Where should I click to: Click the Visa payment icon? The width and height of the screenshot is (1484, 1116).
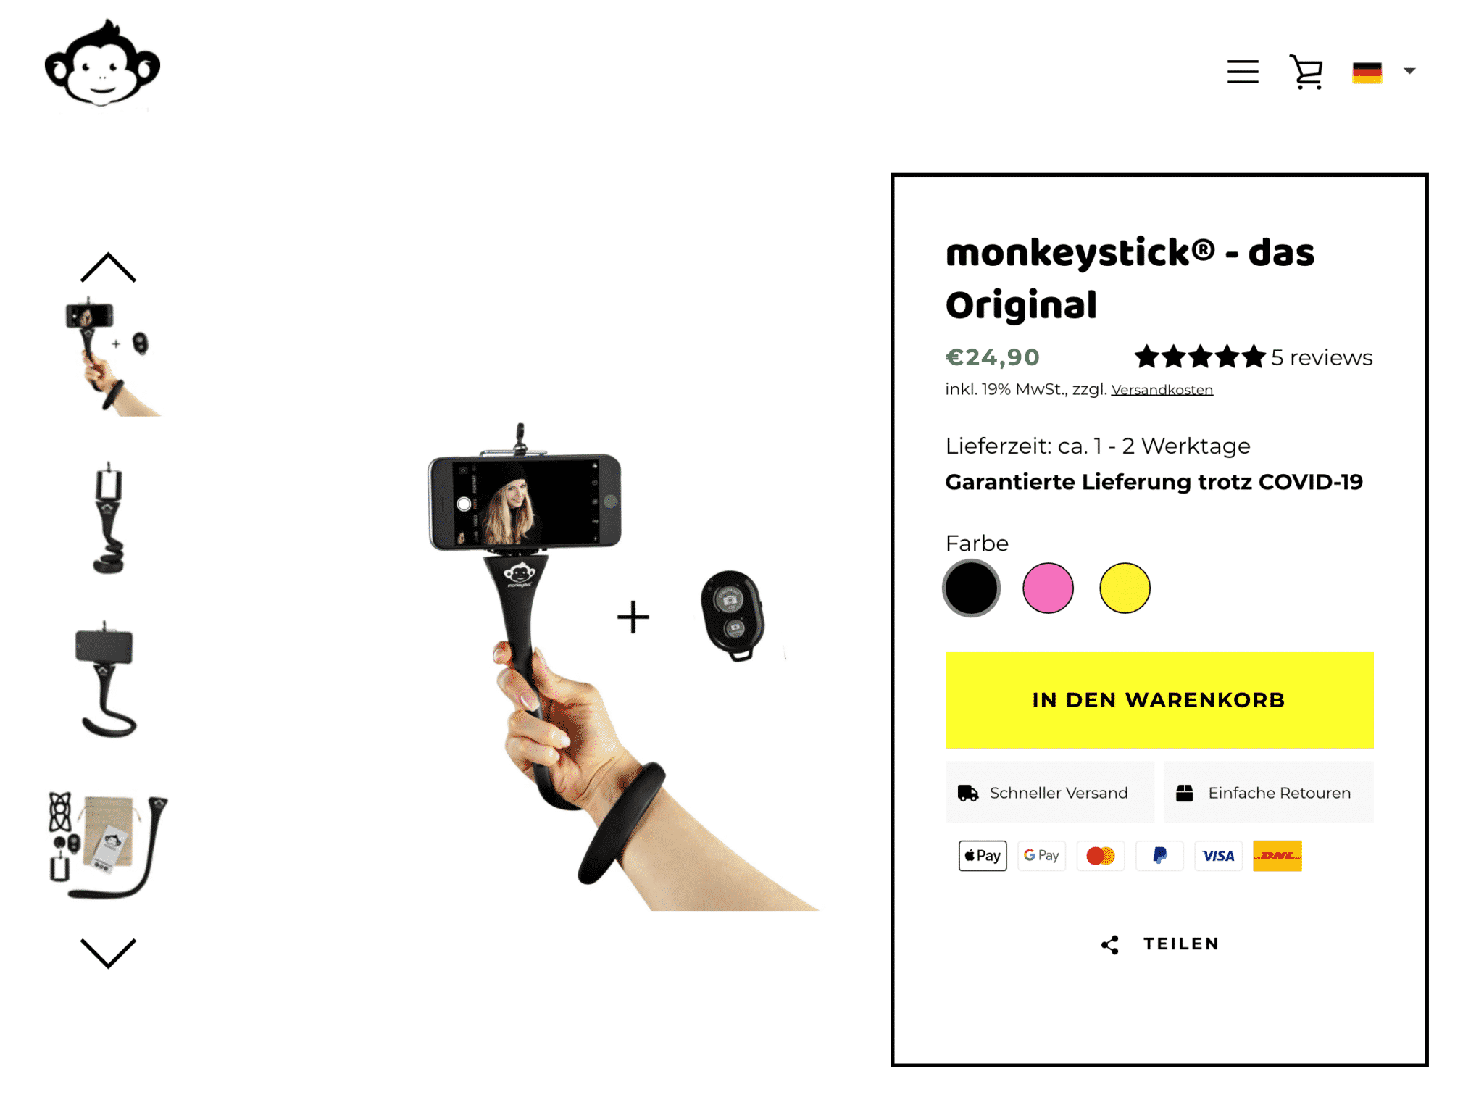tap(1218, 856)
